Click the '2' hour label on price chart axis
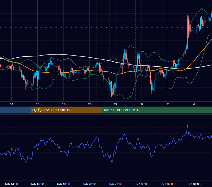The image size is (212, 187). point(168,104)
